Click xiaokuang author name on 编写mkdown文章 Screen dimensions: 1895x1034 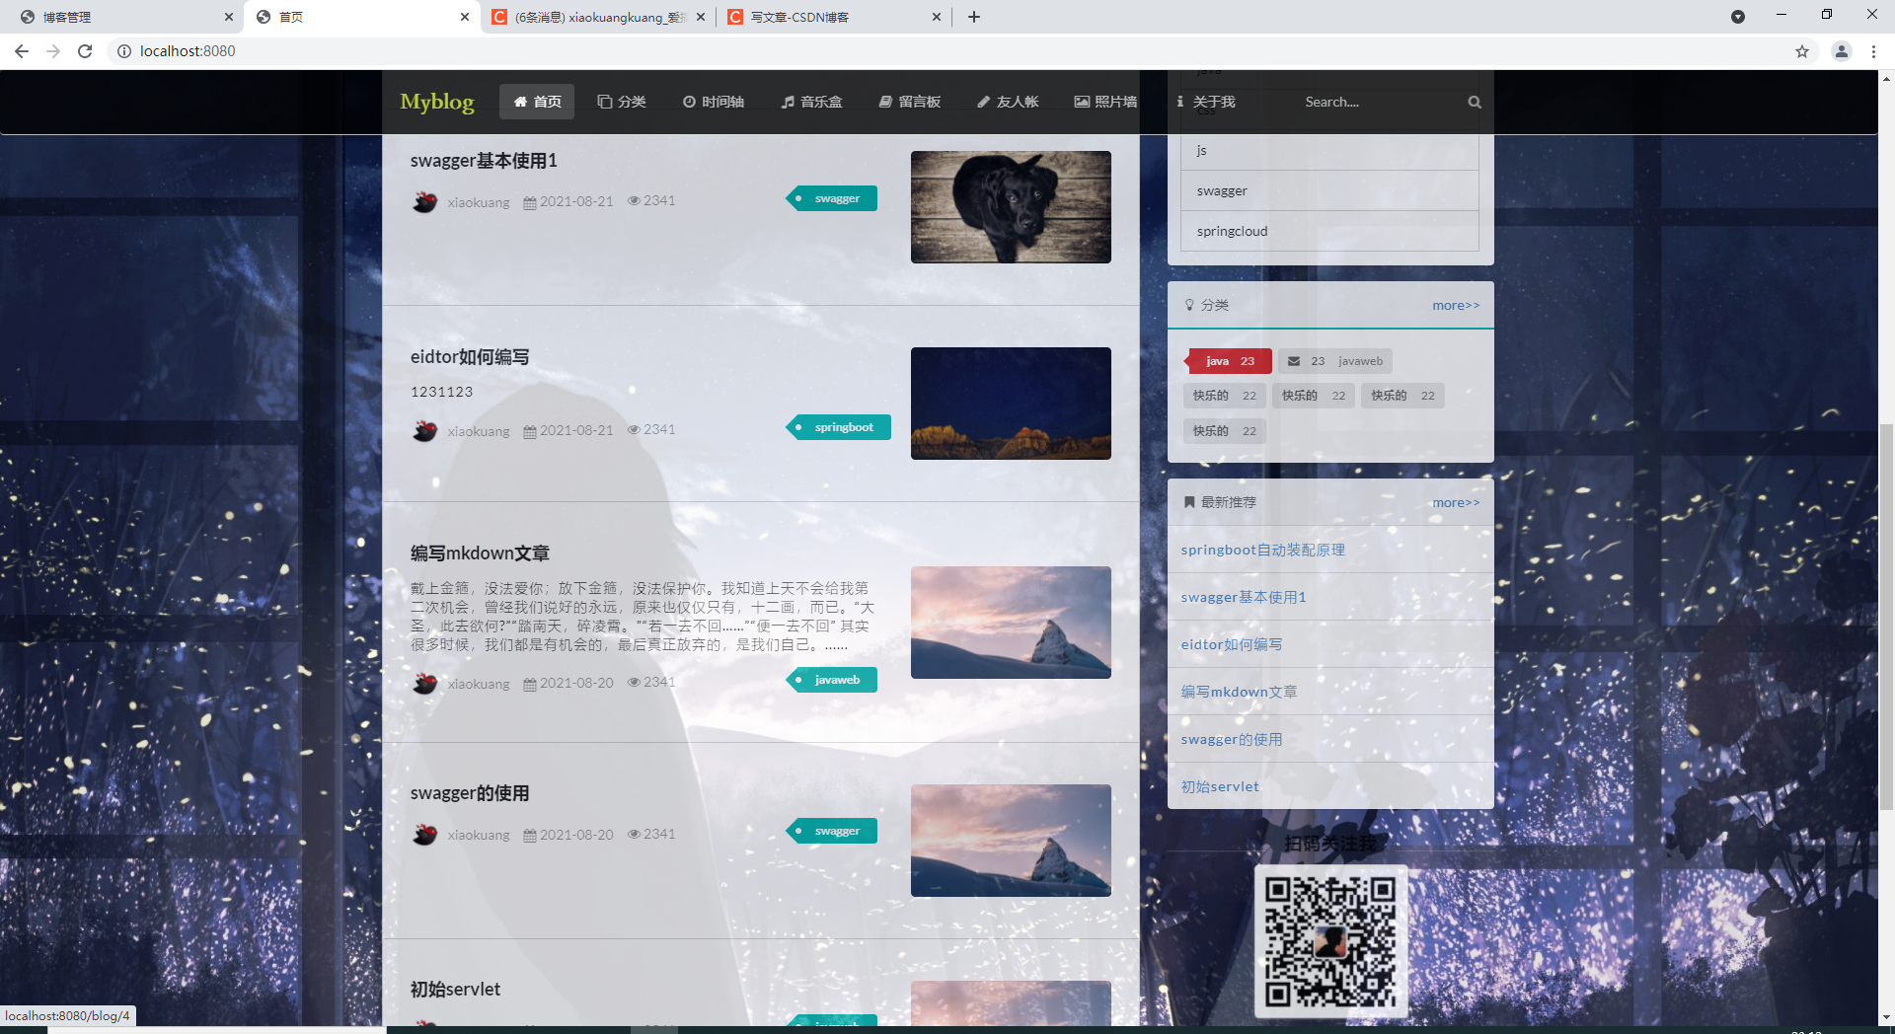(x=479, y=684)
